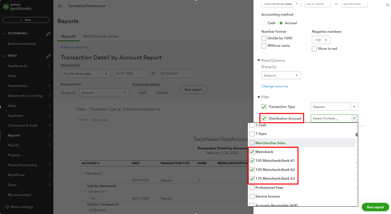This screenshot has height=214, width=391.
Task: Expand the Dashboards submenu arrow
Action: coord(49,66)
